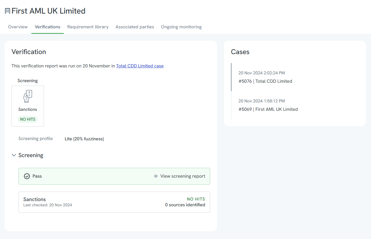Click the Verification panel heading
Screen dimensions: 371x239
pos(29,52)
